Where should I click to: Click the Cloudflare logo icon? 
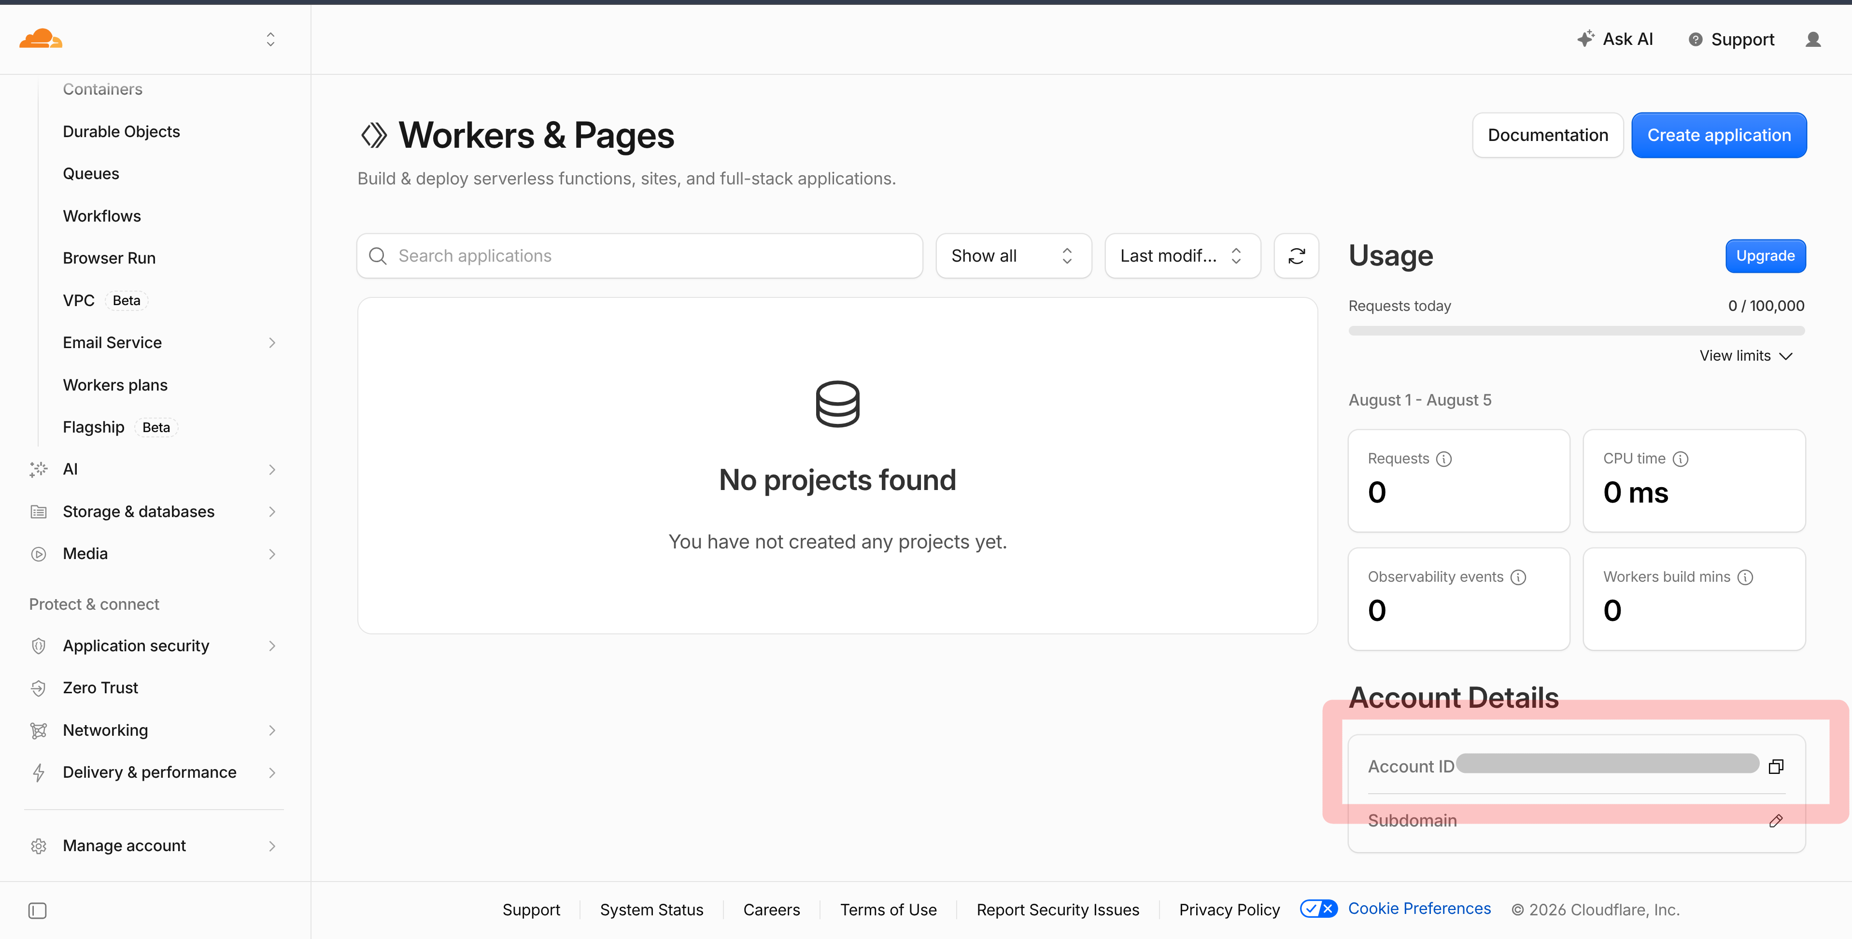tap(41, 39)
